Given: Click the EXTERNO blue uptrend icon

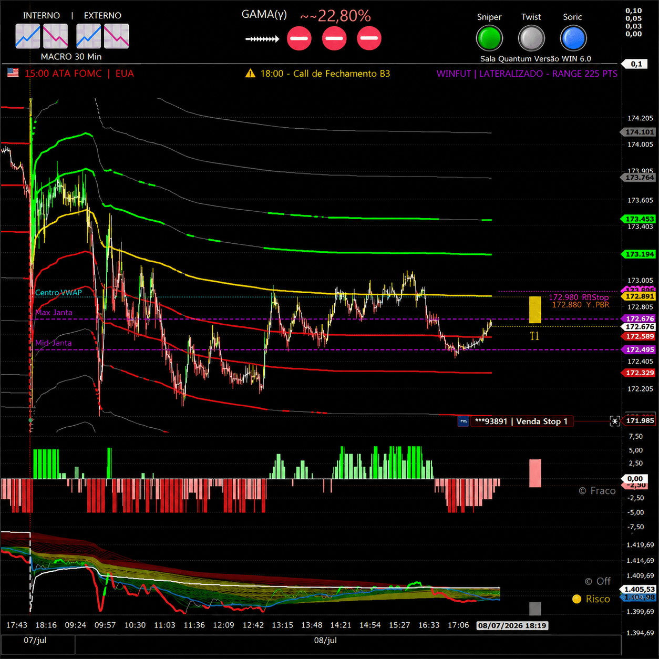Looking at the screenshot, I should [x=89, y=36].
